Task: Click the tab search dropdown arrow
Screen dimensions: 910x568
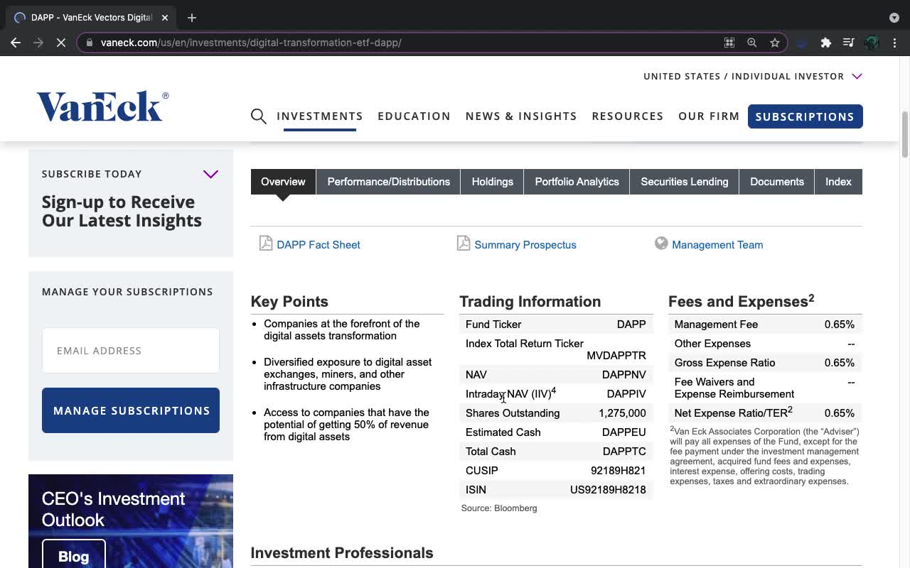Action: [x=894, y=18]
